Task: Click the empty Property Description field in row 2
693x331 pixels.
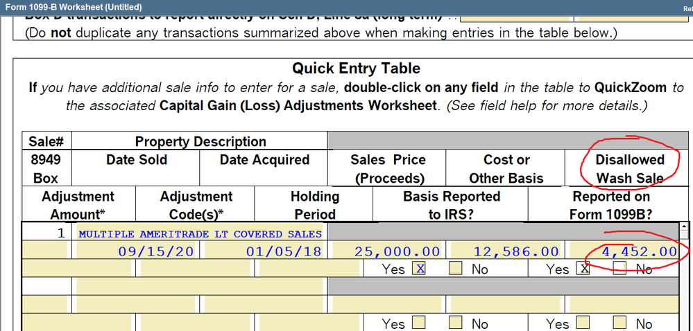Action: pyautogui.click(x=200, y=287)
